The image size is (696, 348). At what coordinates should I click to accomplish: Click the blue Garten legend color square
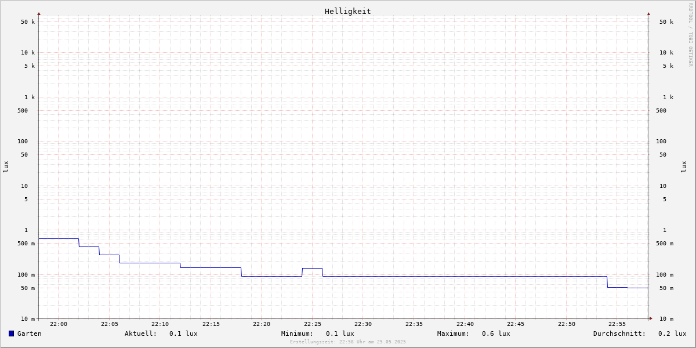pyautogui.click(x=11, y=333)
